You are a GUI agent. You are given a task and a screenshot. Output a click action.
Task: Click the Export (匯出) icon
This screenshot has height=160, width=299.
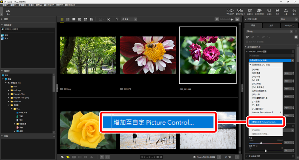[x=294, y=12]
